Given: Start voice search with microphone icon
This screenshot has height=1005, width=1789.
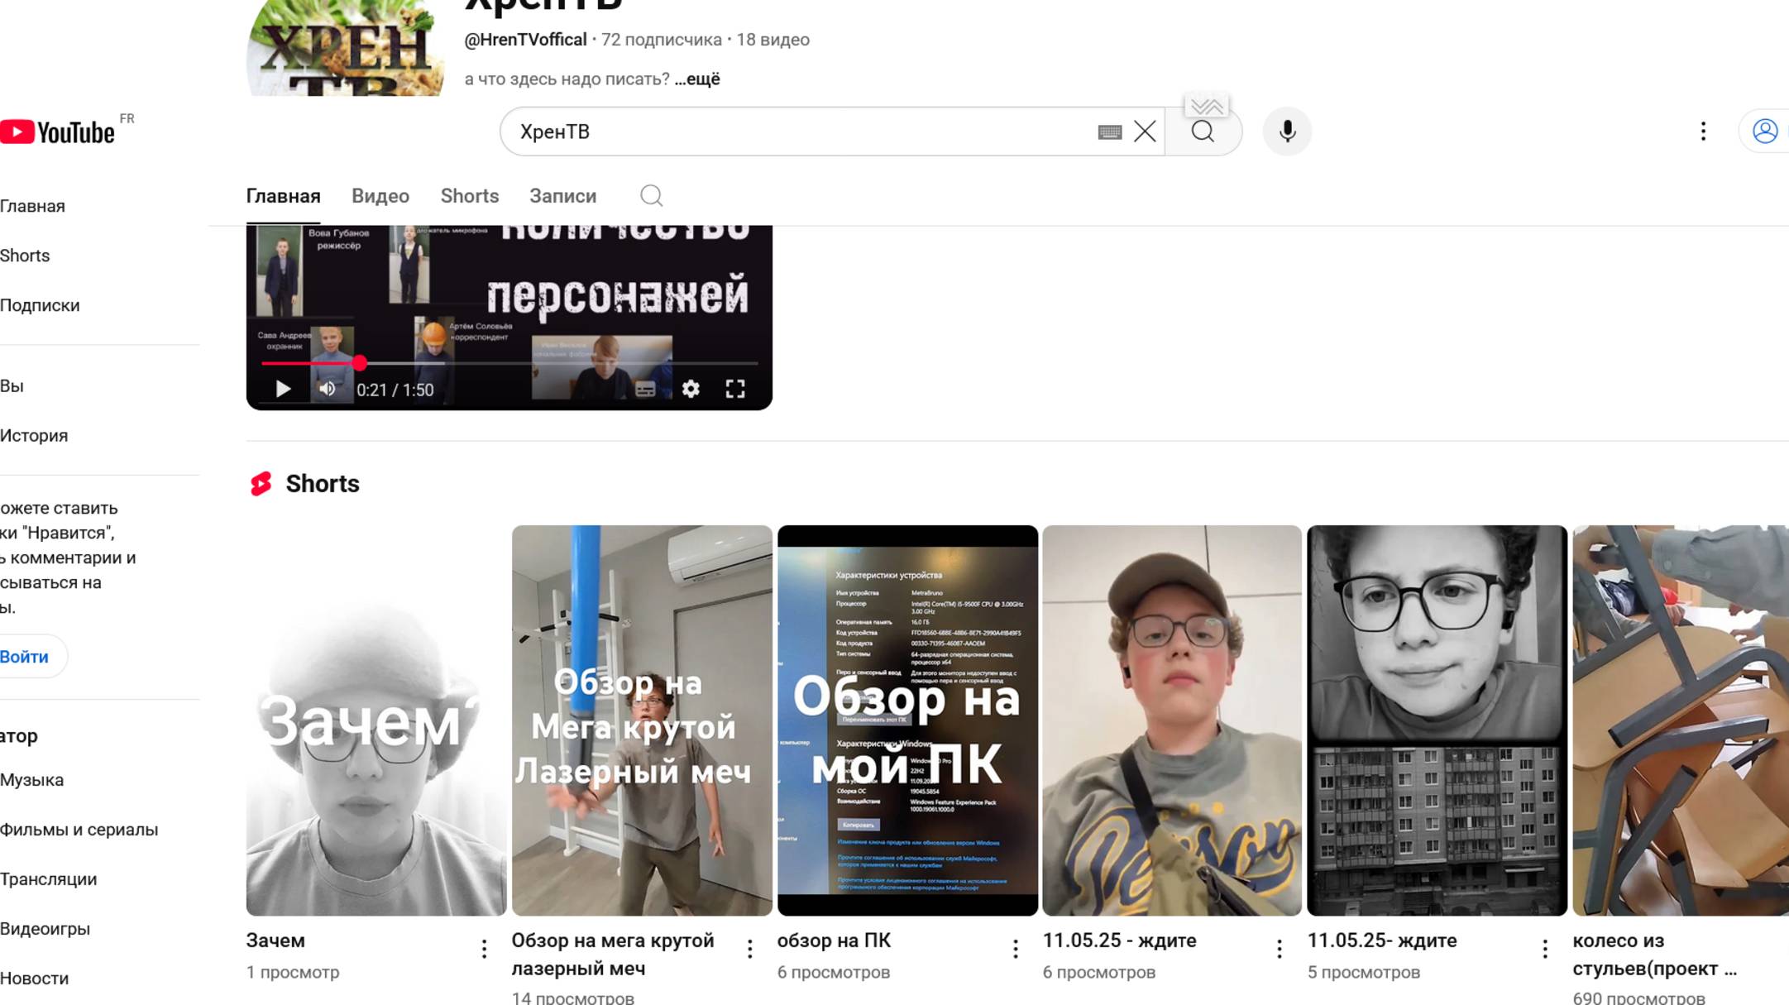Looking at the screenshot, I should pos(1287,132).
